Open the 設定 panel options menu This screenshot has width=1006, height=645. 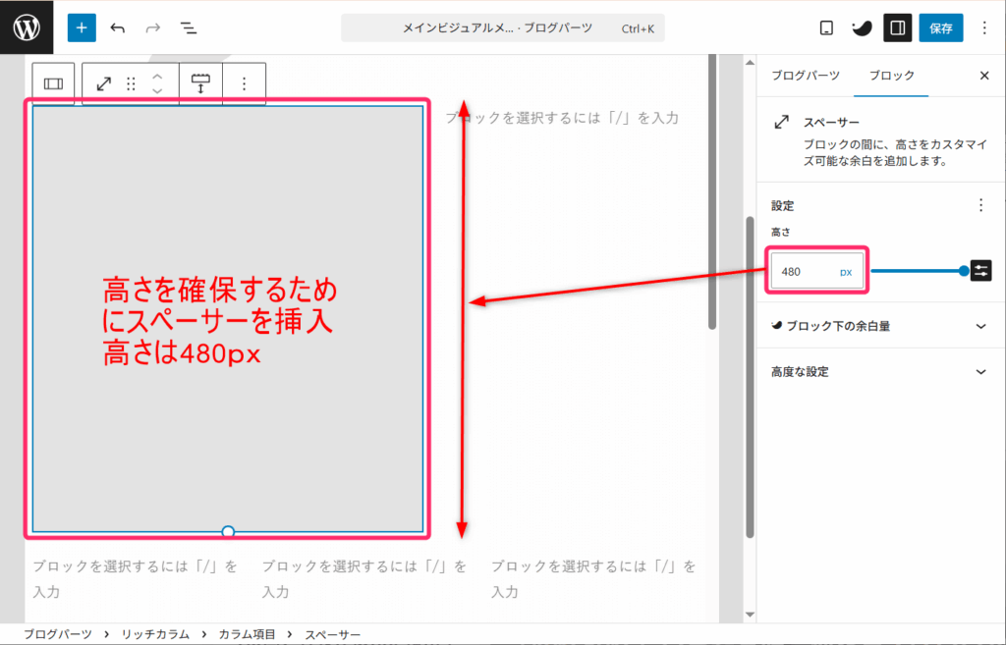pos(979,205)
